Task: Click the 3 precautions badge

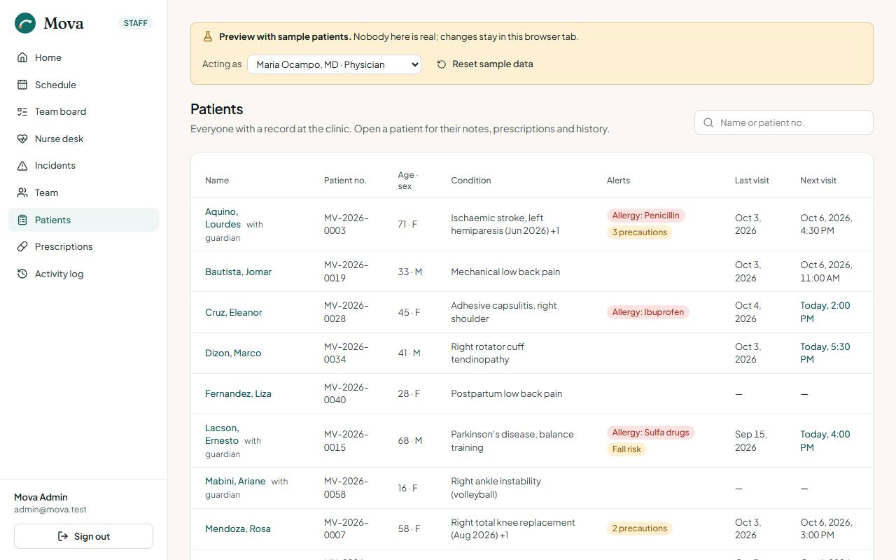Action: coord(640,232)
